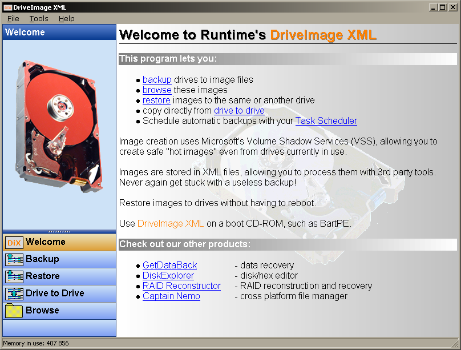Click the DriveImage XML title bar icon
Image resolution: width=461 pixels, height=350 pixels.
[x=7, y=7]
